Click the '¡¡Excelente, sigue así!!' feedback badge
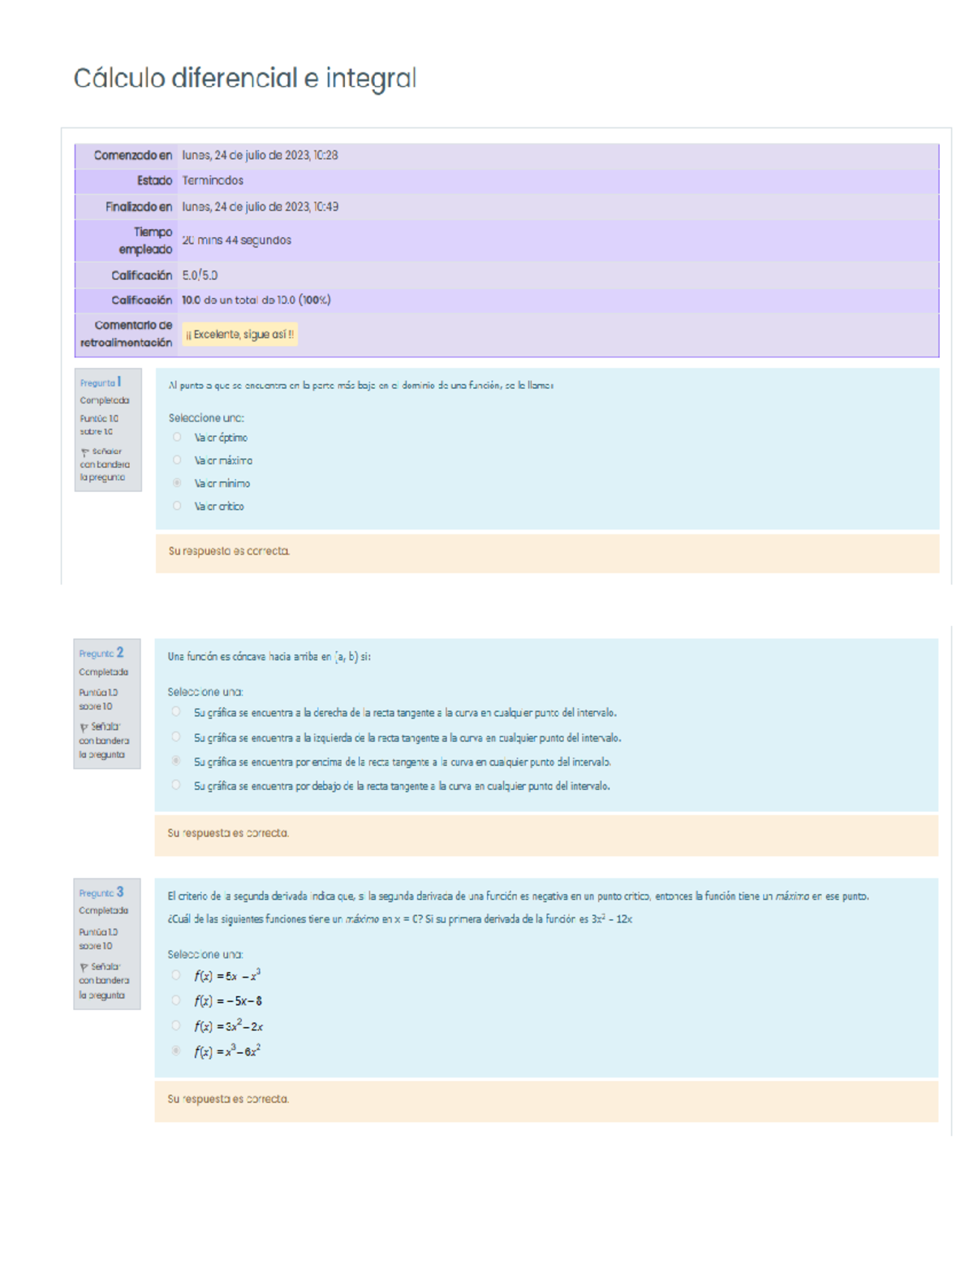This screenshot has height=1261, width=974. pyautogui.click(x=239, y=335)
